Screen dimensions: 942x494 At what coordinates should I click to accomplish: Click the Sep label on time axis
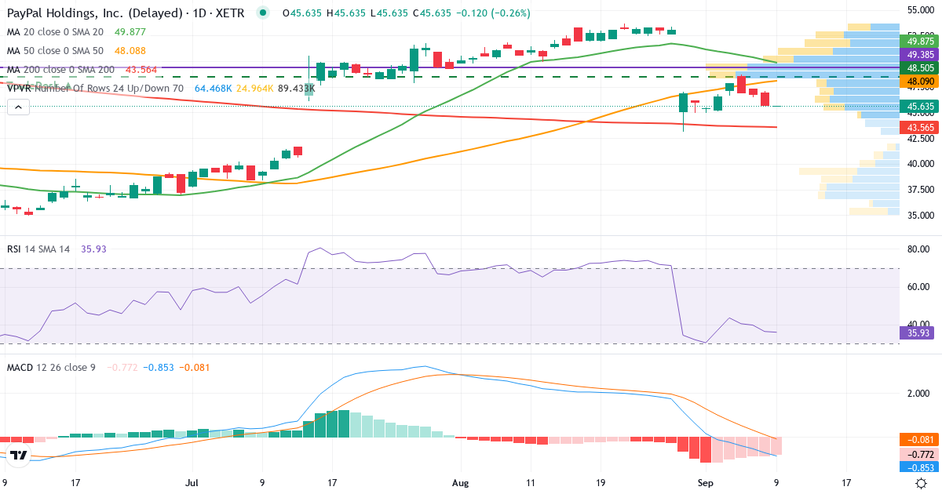tap(706, 483)
